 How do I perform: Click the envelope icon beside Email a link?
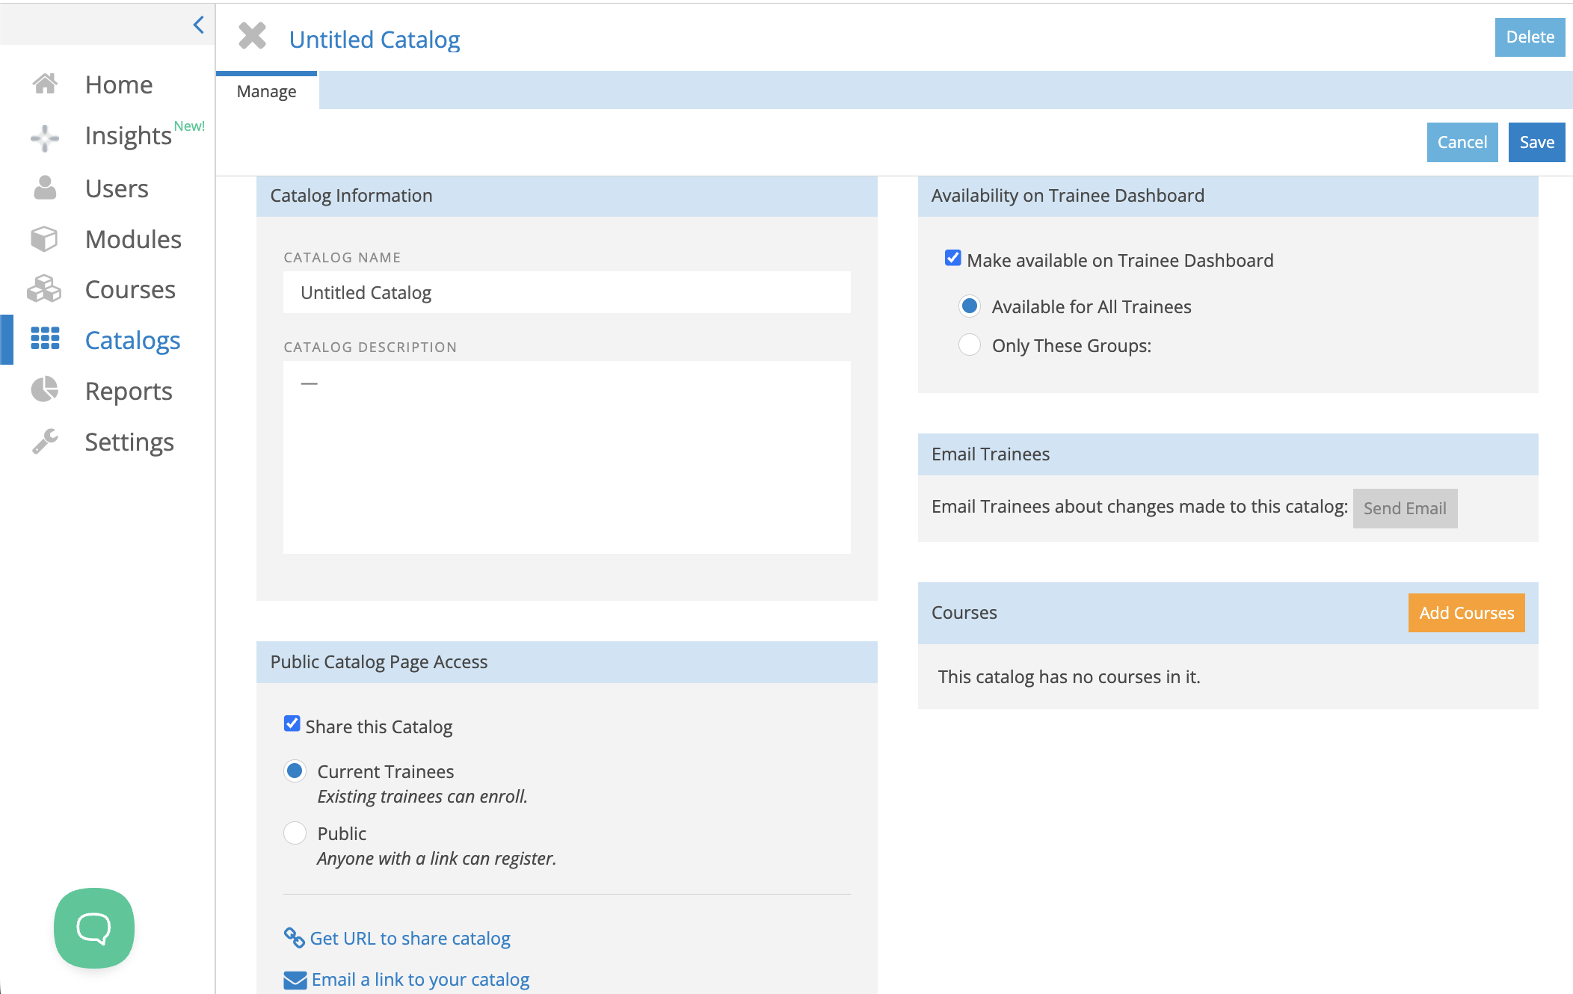click(x=295, y=980)
